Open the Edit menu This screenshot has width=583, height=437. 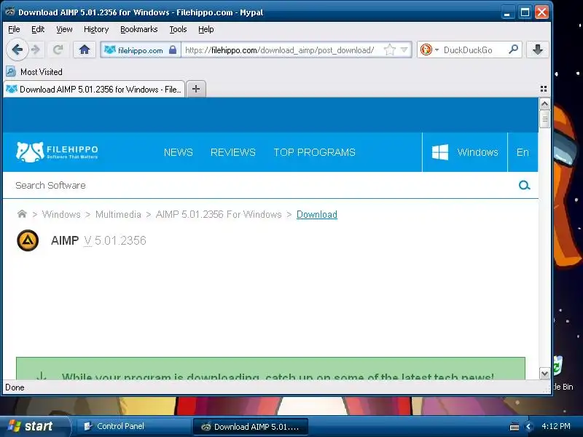(38, 29)
